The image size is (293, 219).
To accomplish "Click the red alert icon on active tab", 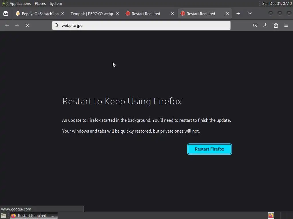I will pos(183,13).
